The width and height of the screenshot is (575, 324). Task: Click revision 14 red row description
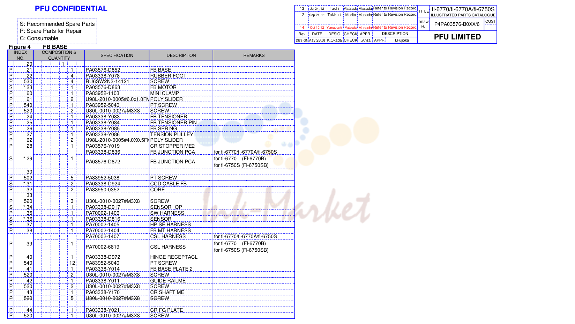click(395, 27)
